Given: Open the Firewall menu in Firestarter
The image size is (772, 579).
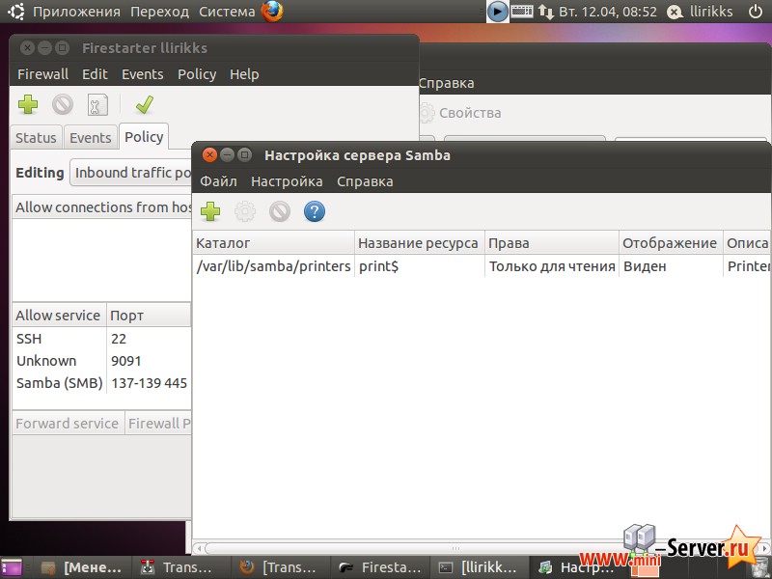Looking at the screenshot, I should tap(42, 73).
